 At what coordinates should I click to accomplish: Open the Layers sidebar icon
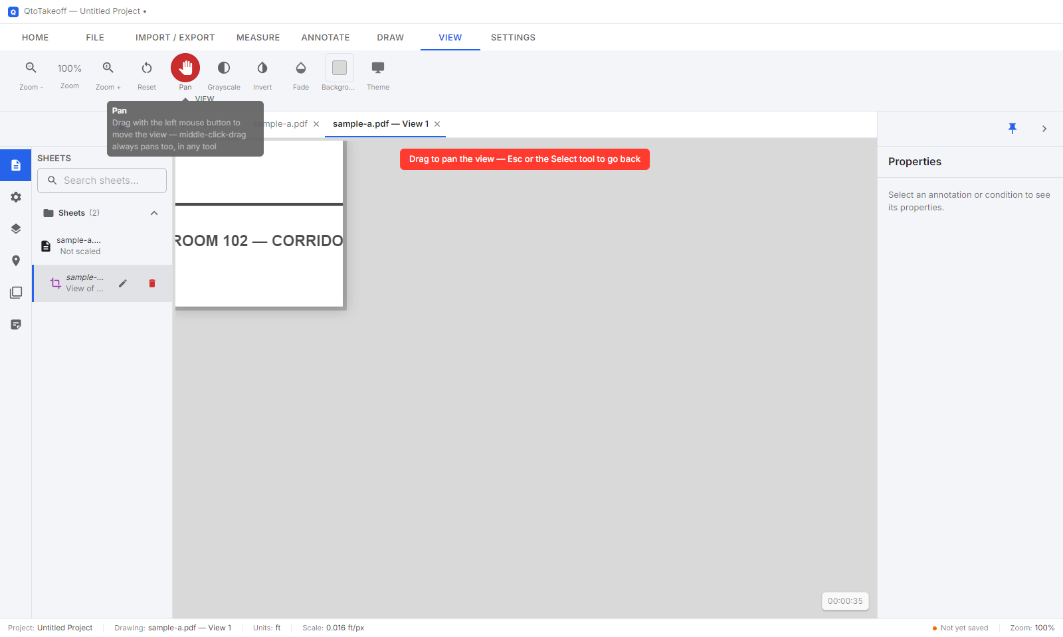(16, 229)
